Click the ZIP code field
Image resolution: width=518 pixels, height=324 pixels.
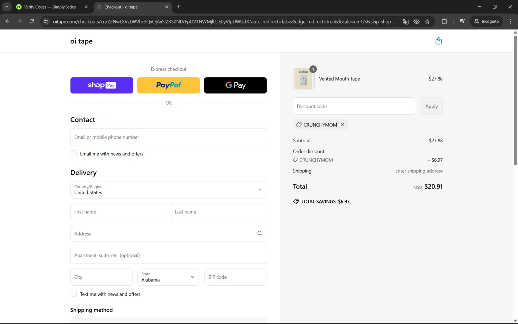(236, 277)
